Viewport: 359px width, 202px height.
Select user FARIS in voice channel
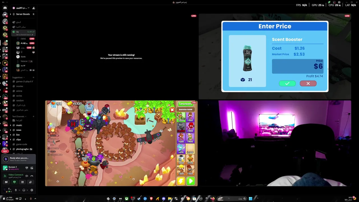click(23, 39)
